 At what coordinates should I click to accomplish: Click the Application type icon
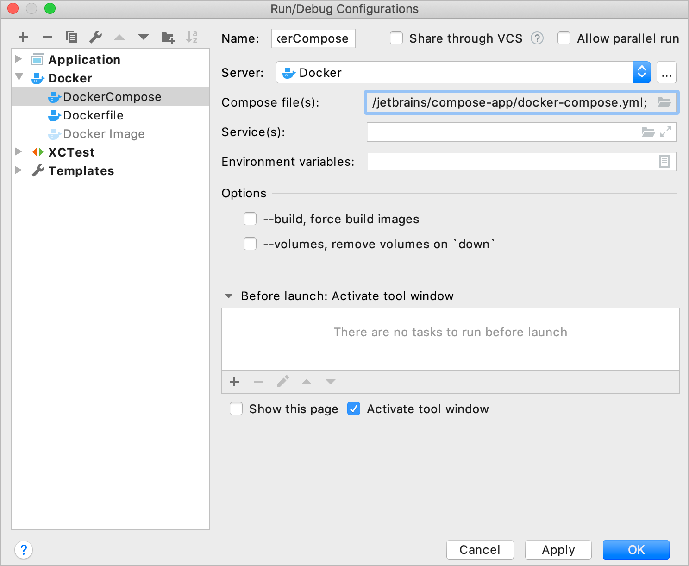click(x=38, y=59)
